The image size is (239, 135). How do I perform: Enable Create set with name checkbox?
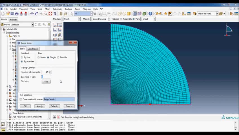(x=21, y=99)
